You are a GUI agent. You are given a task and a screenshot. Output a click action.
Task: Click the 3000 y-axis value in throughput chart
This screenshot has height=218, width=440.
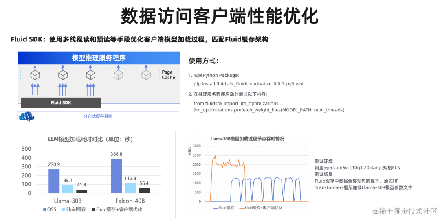(198, 146)
